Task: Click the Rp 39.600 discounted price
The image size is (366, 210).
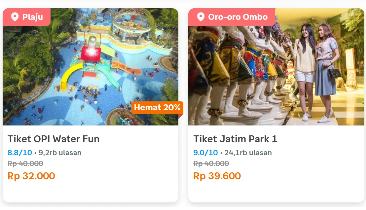Action: 217,176
